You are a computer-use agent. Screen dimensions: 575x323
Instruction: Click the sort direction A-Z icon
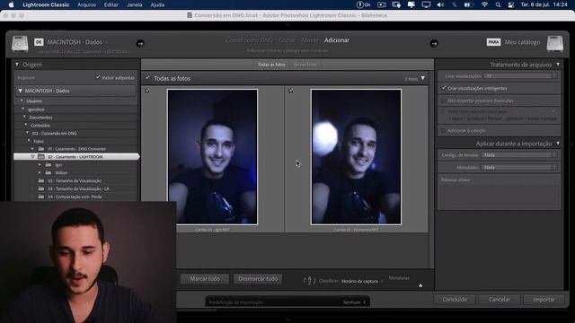pyautogui.click(x=309, y=281)
